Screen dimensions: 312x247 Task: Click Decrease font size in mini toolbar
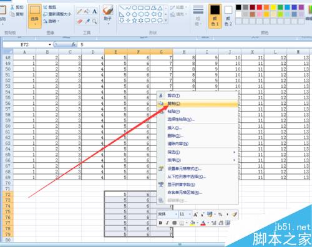[202, 215]
